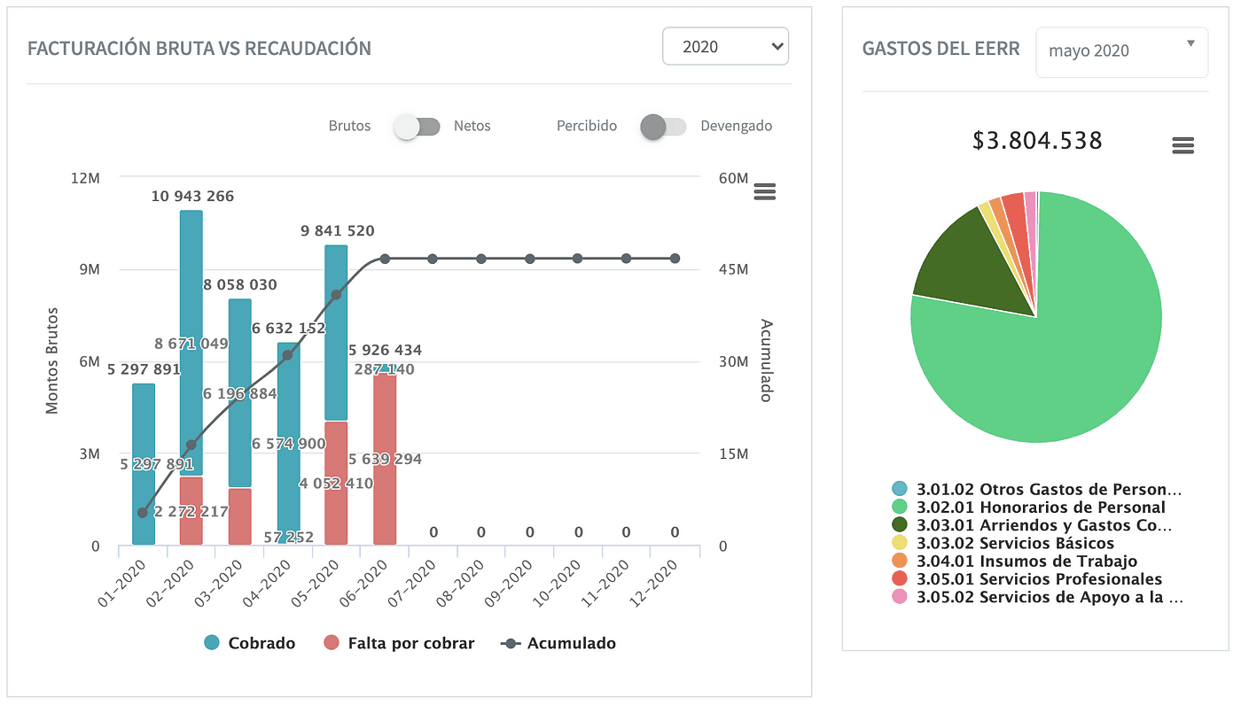Screen dimensions: 1241x705
Task: Click the GASTOS DEL EERR panel title
Action: (x=941, y=49)
